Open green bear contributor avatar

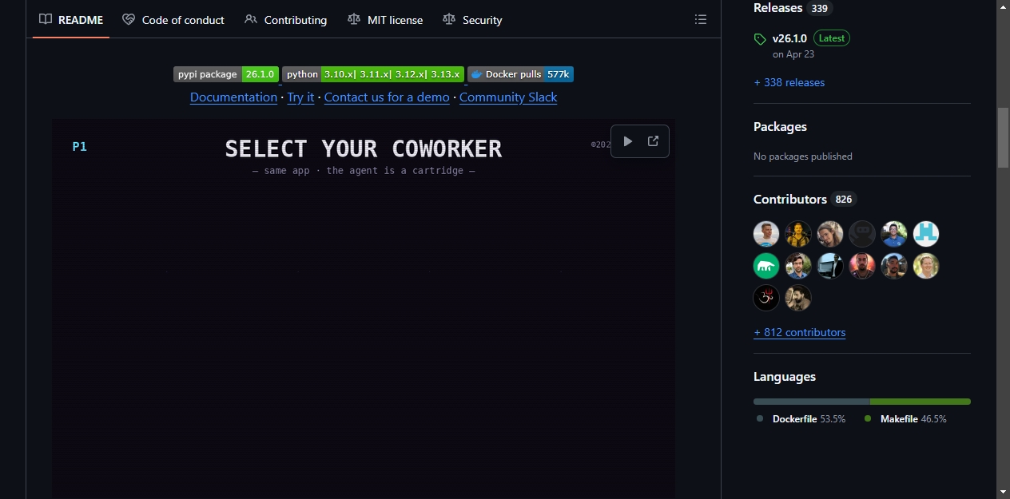pos(766,266)
